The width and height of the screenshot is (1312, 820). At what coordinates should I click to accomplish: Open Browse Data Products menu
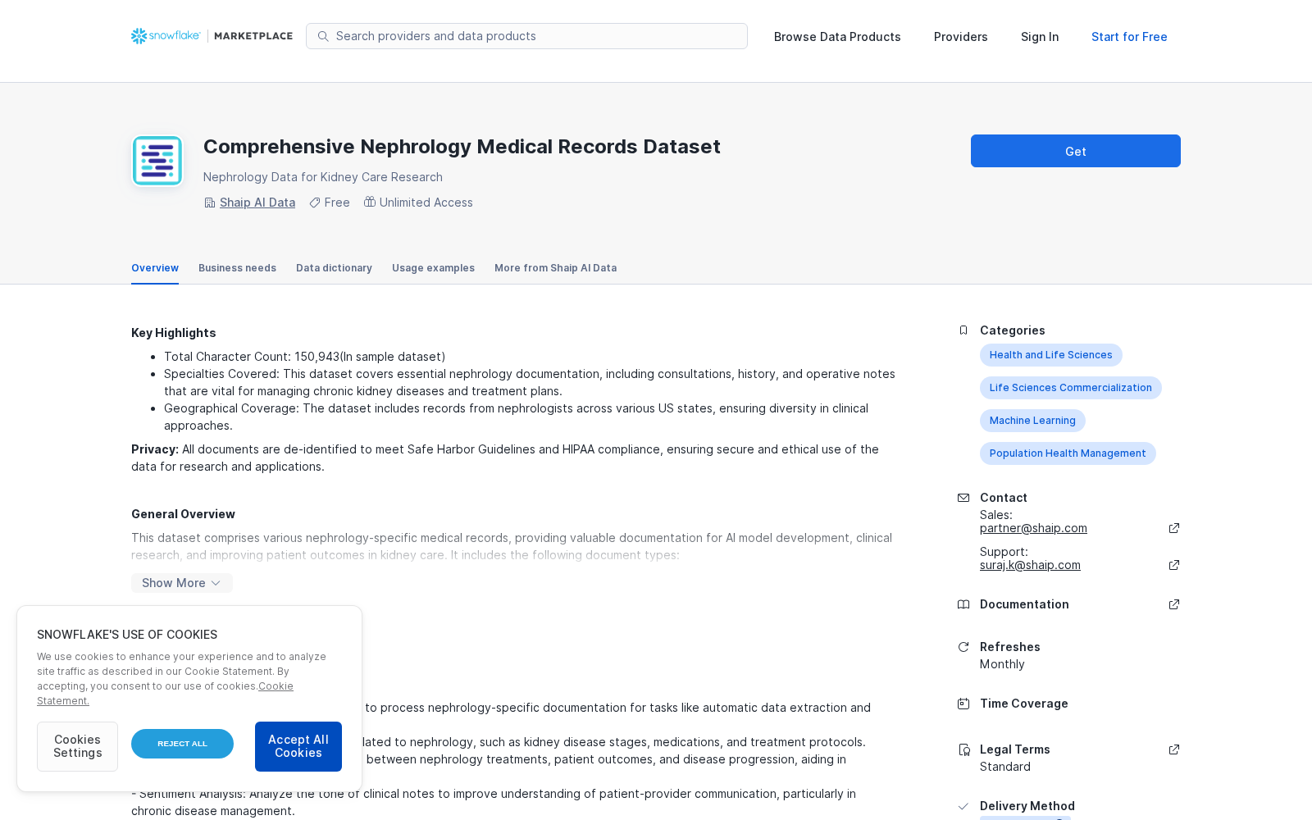click(837, 37)
